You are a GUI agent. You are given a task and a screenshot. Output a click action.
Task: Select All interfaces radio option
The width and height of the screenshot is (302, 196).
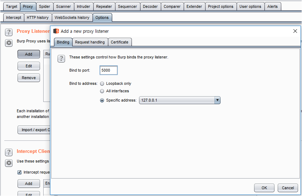pyautogui.click(x=102, y=91)
